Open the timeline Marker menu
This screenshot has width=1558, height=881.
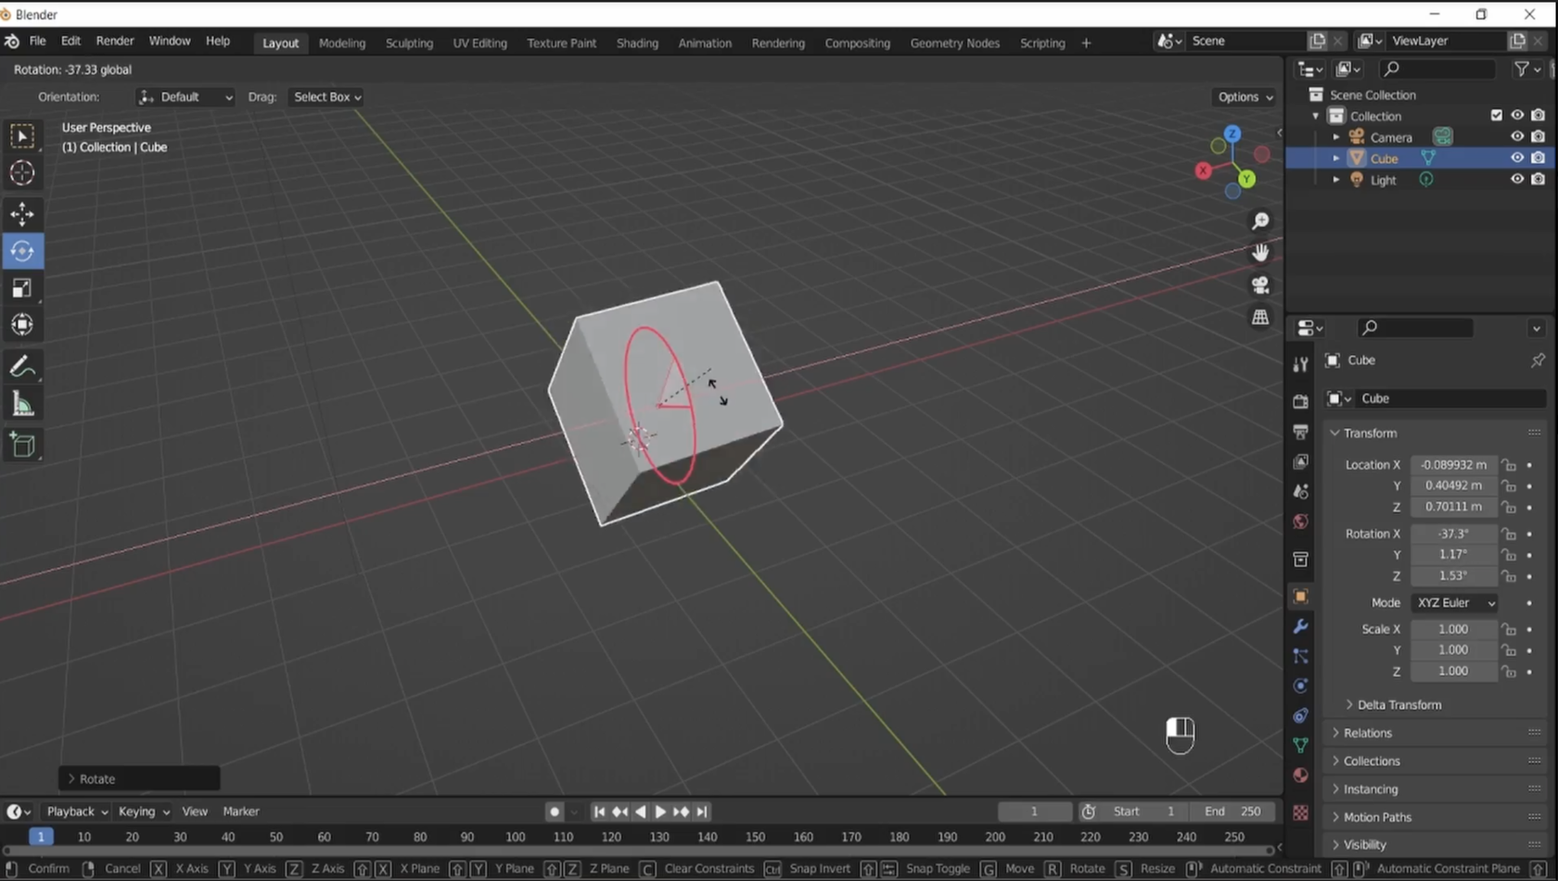tap(240, 812)
